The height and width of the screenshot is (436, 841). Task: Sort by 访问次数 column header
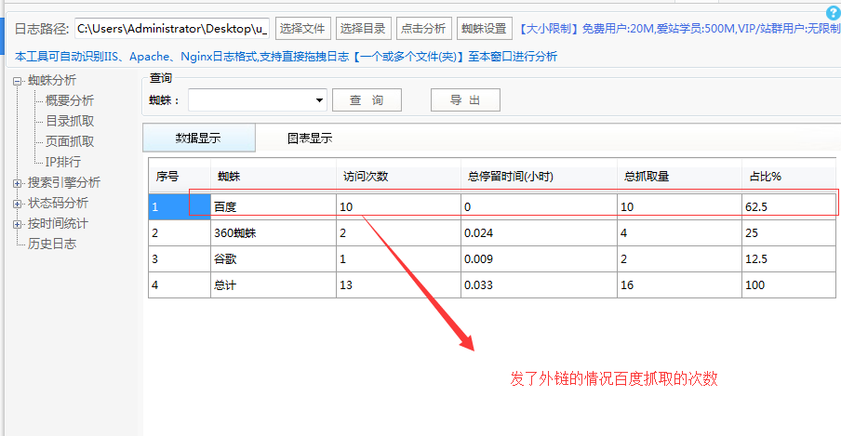tap(366, 176)
